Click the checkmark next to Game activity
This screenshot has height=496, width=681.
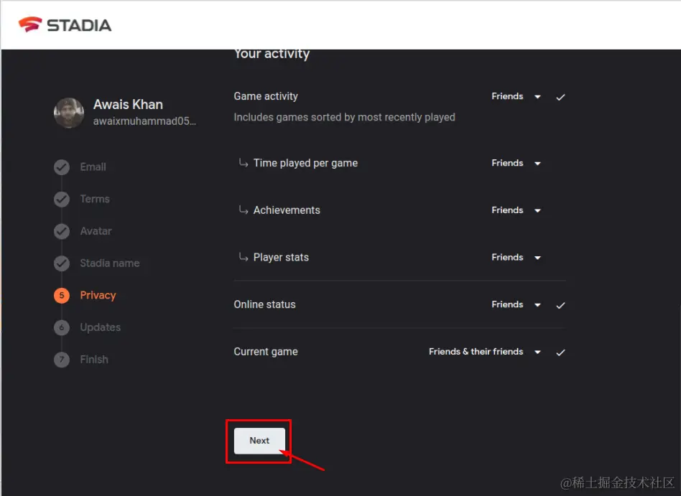561,97
